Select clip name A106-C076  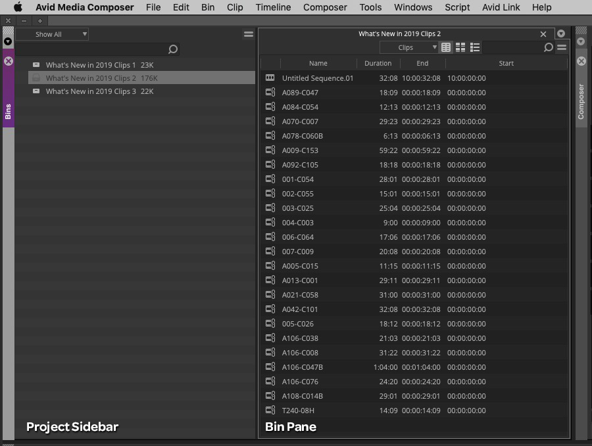click(x=300, y=382)
